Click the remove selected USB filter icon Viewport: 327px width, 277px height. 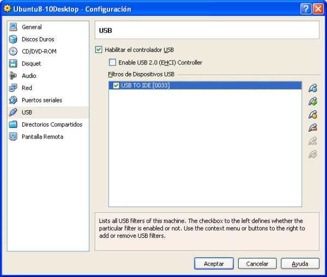[312, 128]
